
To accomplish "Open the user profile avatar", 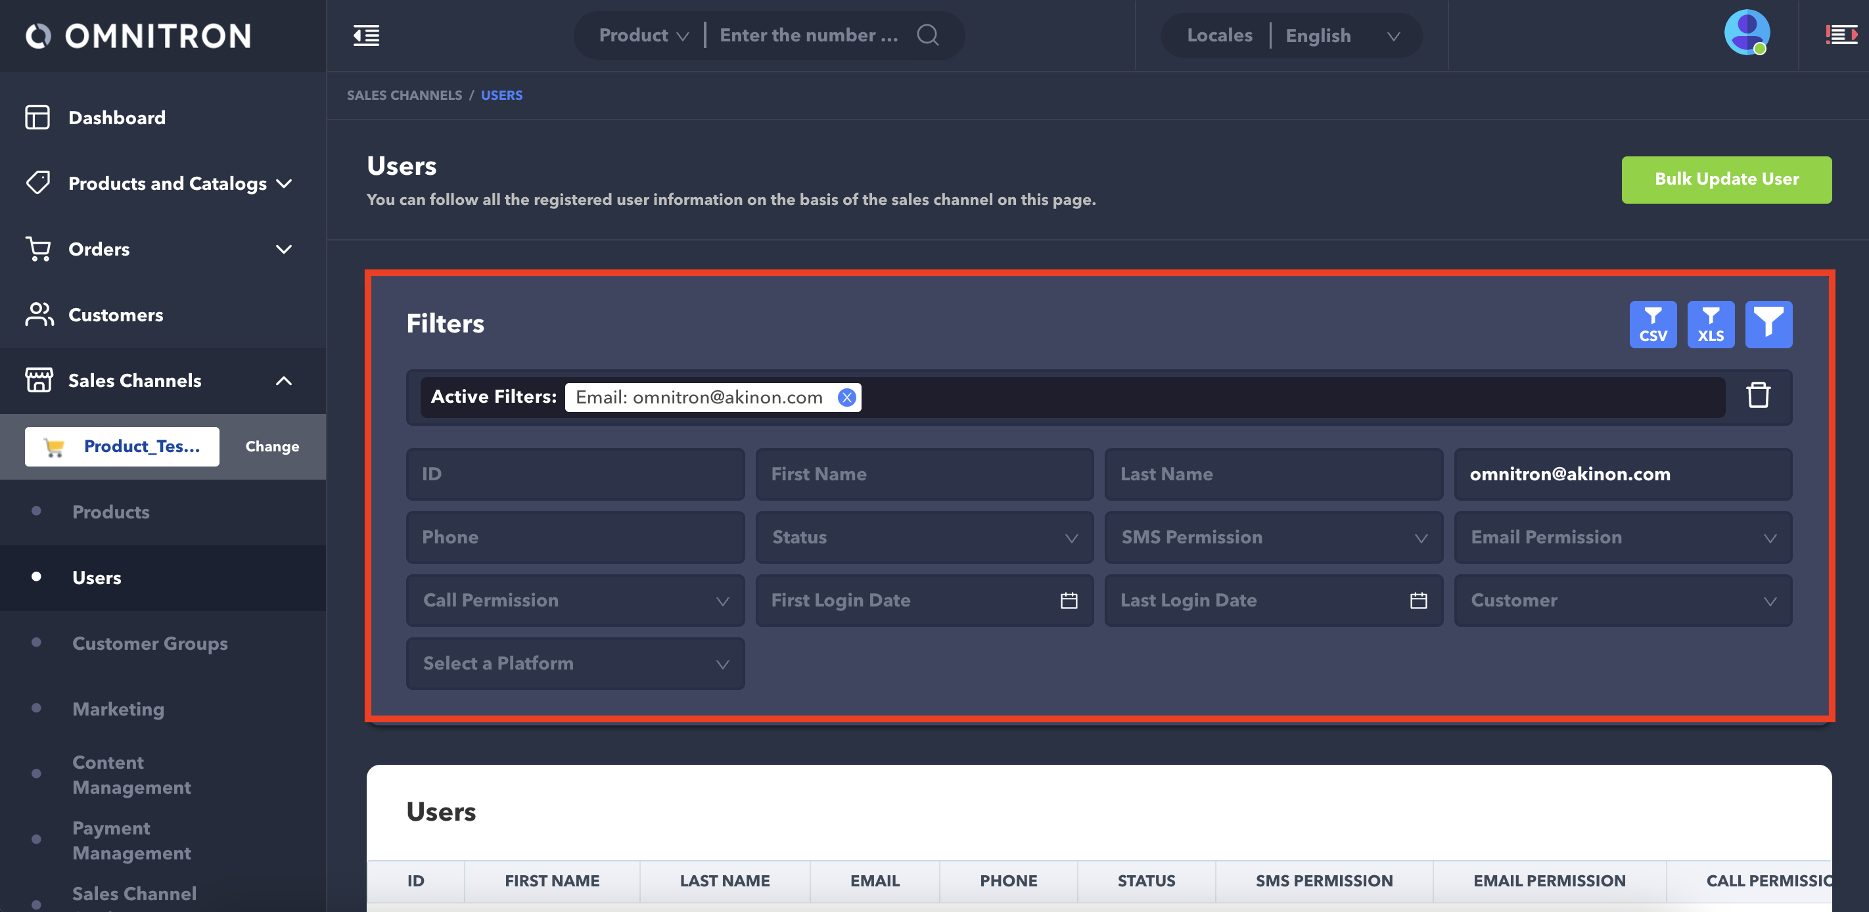I will (x=1745, y=33).
